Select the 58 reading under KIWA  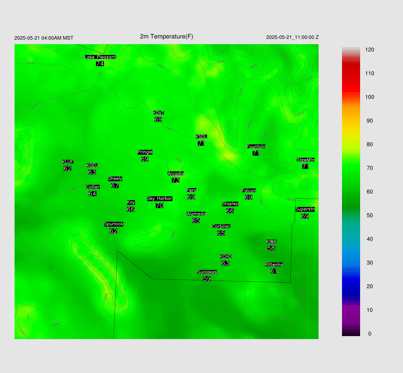(271, 248)
